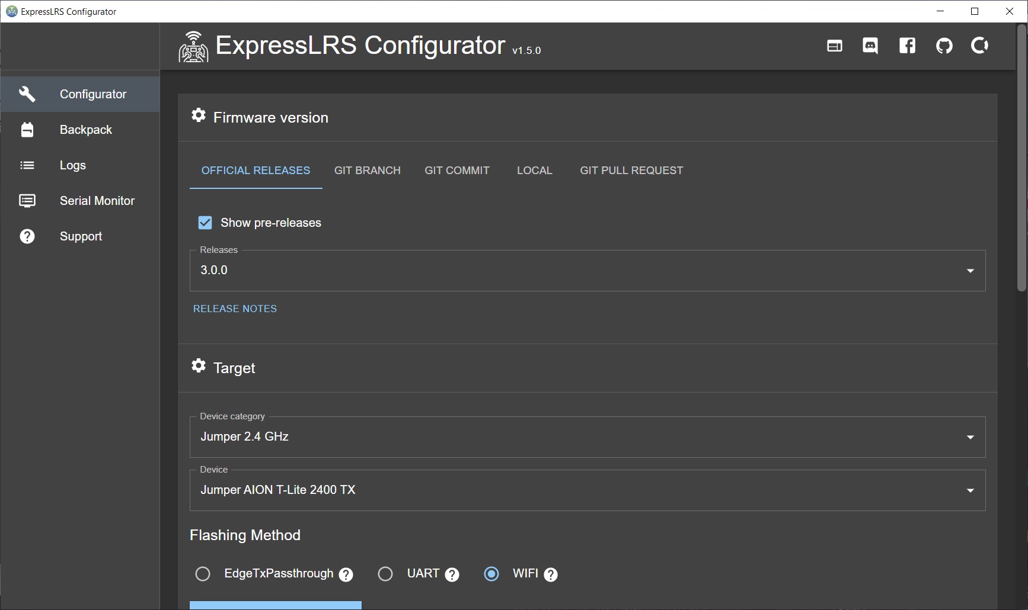Minimize the ExpressLRS Configurator window
The height and width of the screenshot is (610, 1028).
pos(940,11)
